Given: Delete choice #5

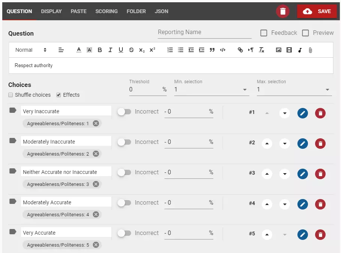Looking at the screenshot, I should (320, 235).
